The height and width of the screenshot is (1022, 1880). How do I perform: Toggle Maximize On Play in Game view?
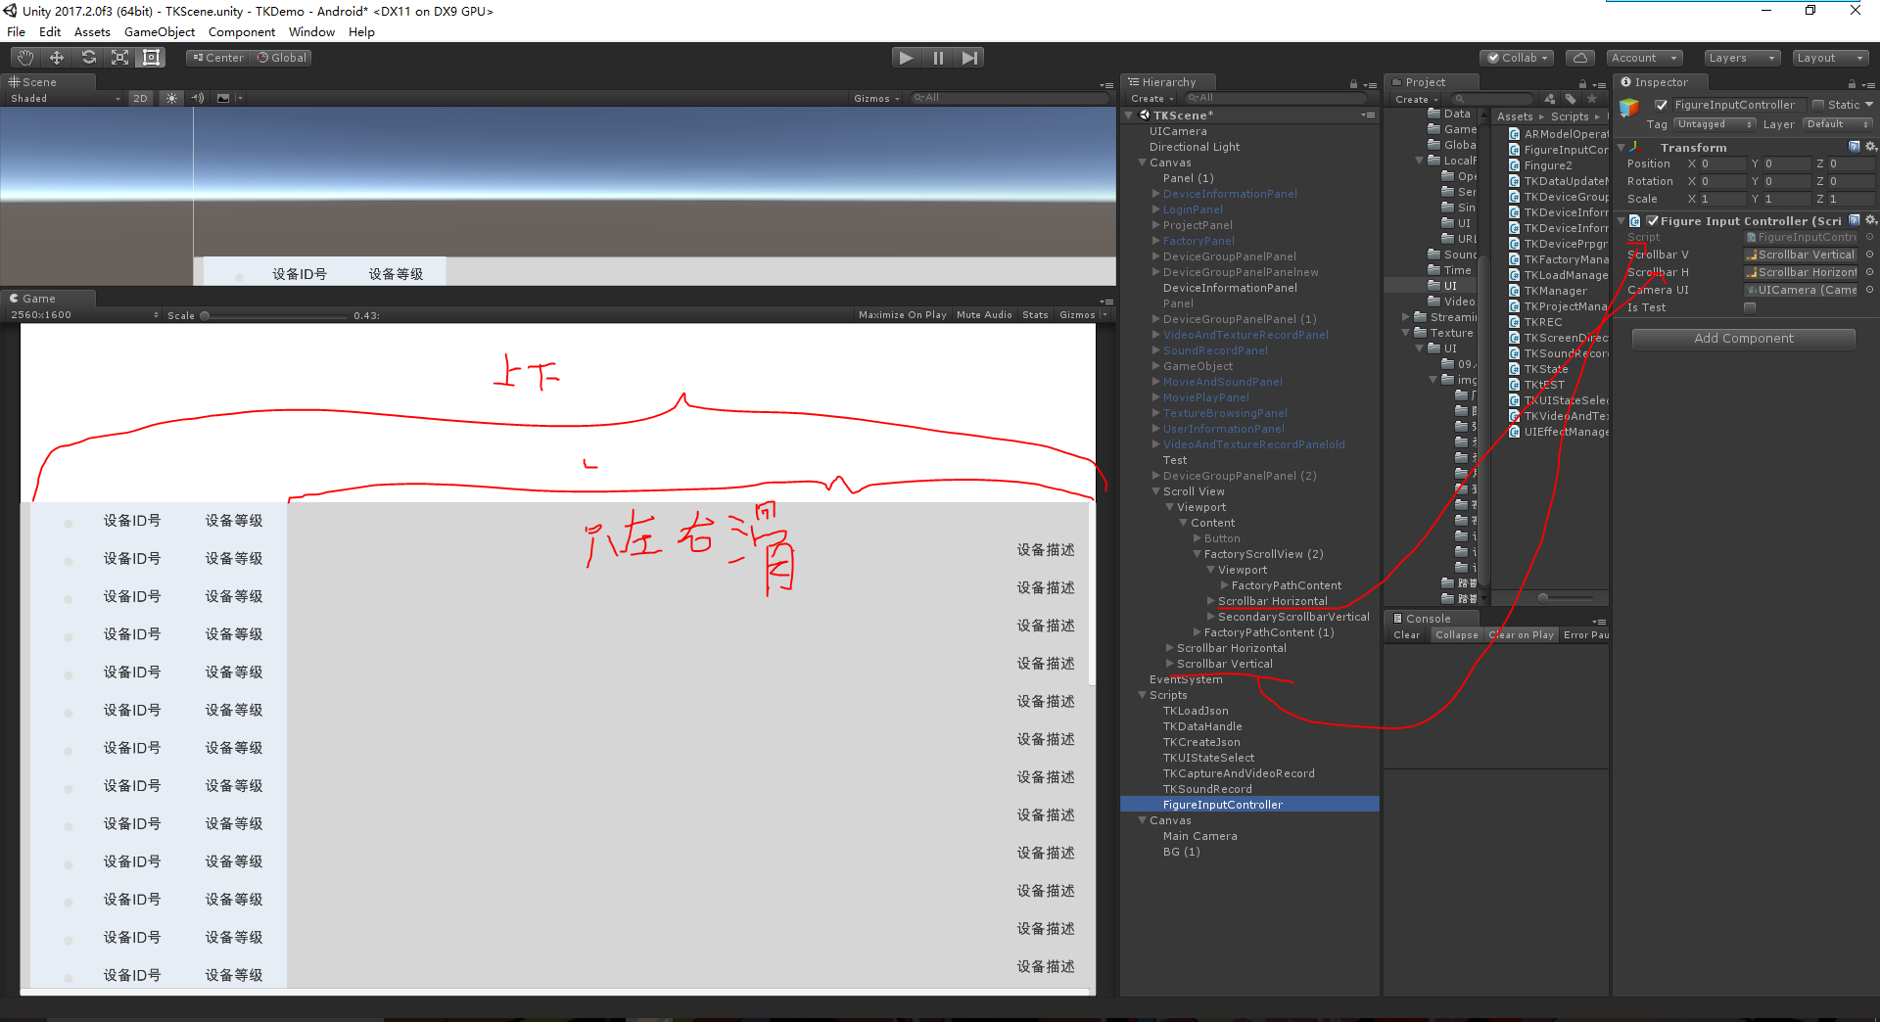tap(903, 315)
